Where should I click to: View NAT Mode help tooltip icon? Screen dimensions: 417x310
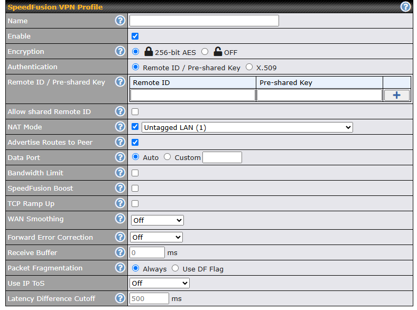[x=120, y=127]
